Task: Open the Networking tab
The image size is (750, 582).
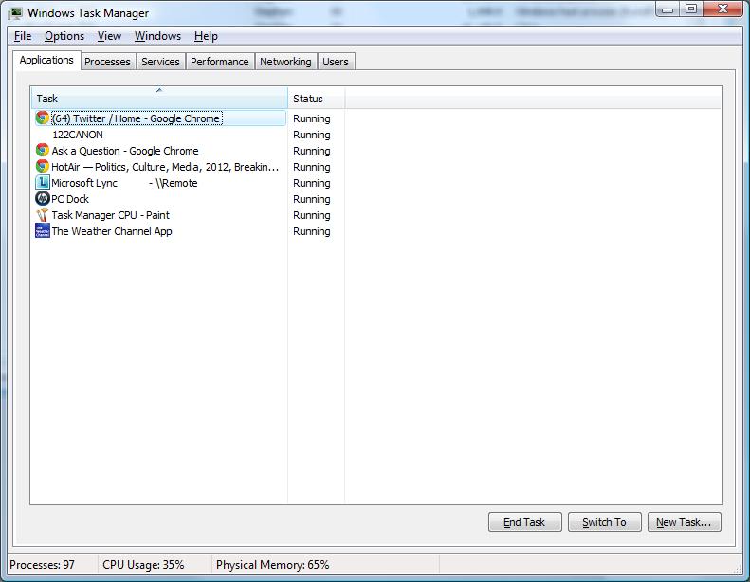Action: pyautogui.click(x=285, y=62)
